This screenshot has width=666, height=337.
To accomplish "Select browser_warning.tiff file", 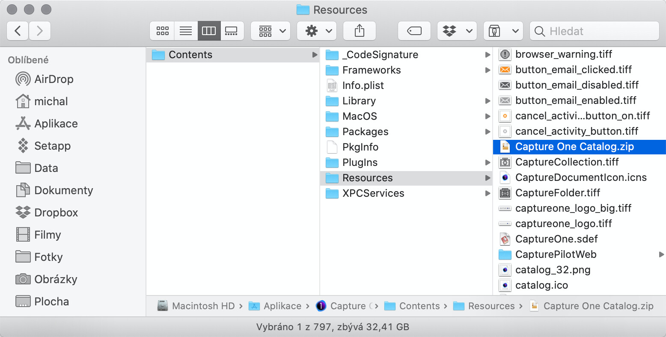I will [580, 54].
